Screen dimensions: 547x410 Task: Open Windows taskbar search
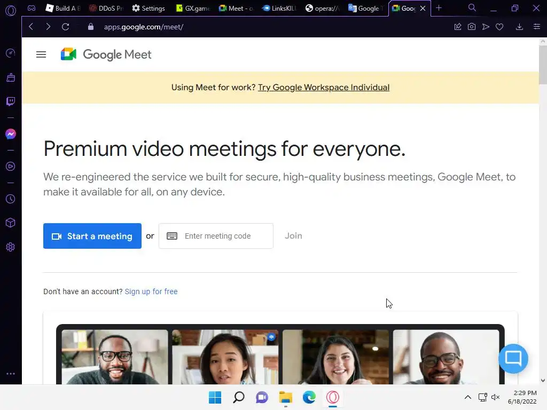(239, 397)
